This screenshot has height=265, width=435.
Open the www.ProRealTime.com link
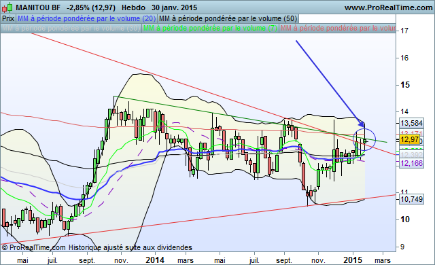click(x=388, y=7)
